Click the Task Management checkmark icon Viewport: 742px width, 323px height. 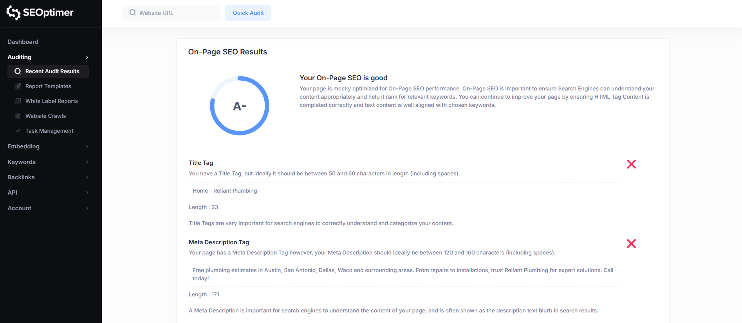click(18, 131)
